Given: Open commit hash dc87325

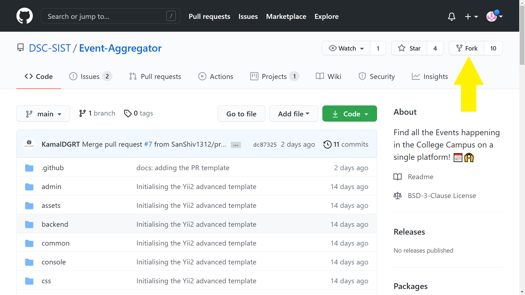Looking at the screenshot, I should click(265, 144).
